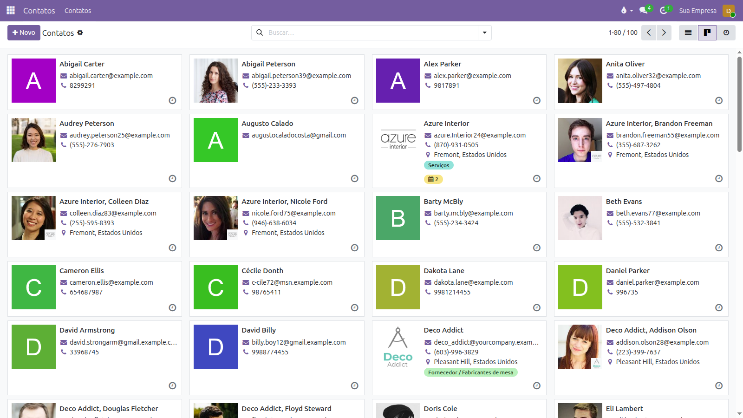This screenshot has width=743, height=418.
Task: Switch to kanban view
Action: pos(707,33)
